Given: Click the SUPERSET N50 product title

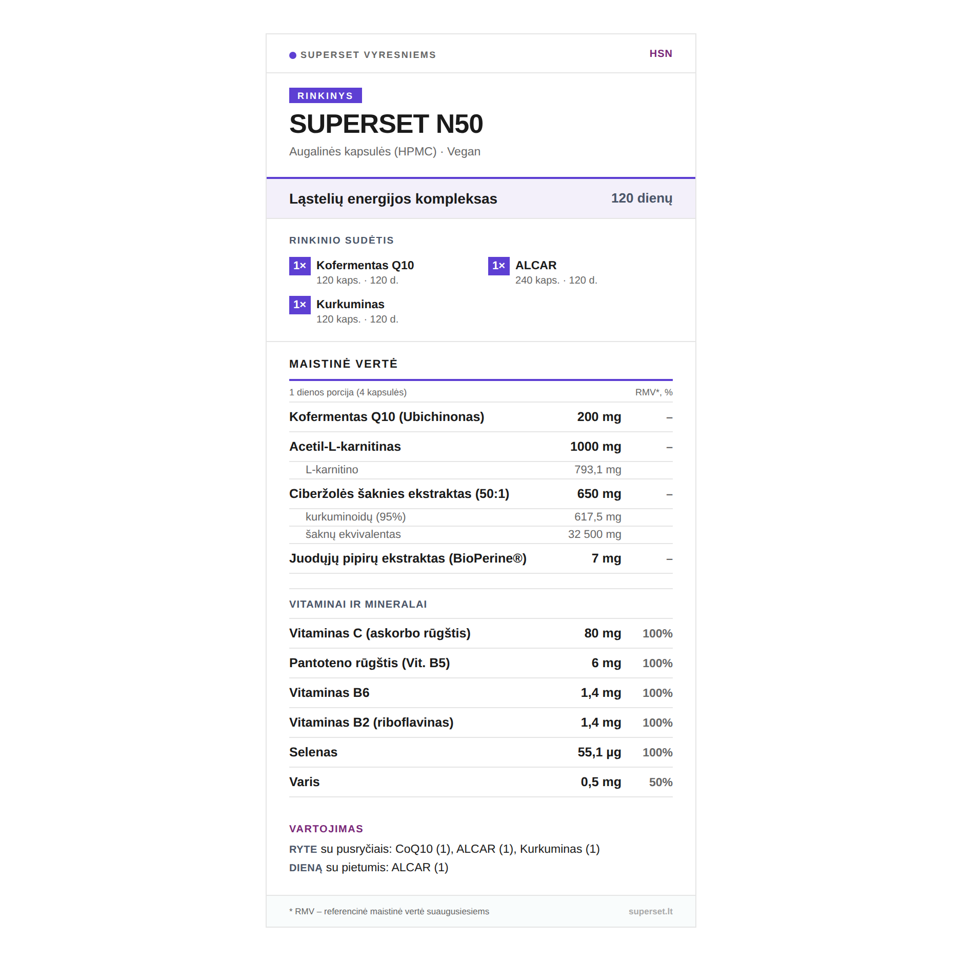Looking at the screenshot, I should point(386,124).
